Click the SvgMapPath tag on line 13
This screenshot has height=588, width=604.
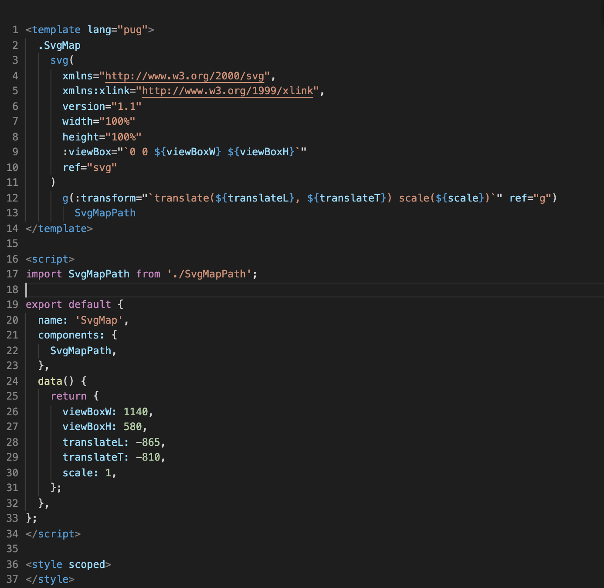click(x=105, y=213)
